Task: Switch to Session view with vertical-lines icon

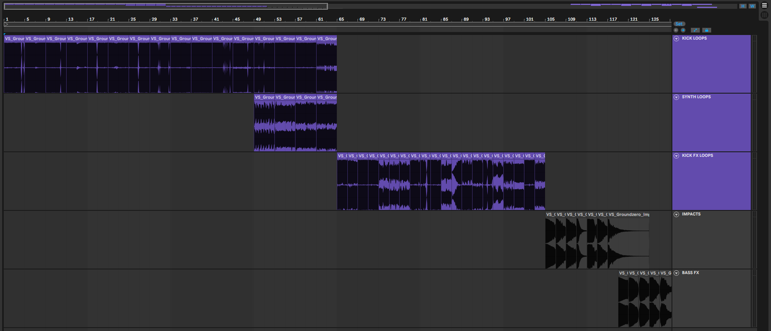Action: 764,15
